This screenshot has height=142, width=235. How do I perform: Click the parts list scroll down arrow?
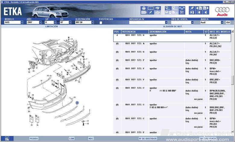[x=233, y=132]
